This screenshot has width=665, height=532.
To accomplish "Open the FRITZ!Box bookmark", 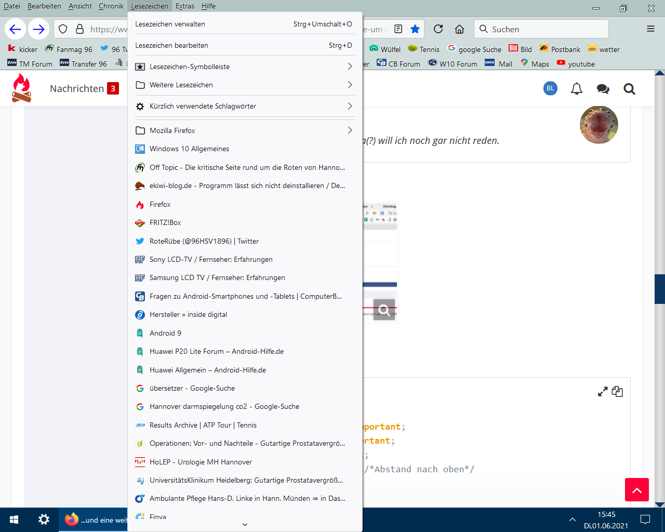I will tap(245, 222).
